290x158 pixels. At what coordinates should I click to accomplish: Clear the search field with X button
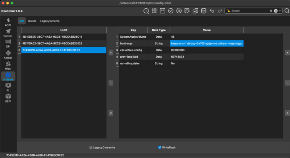(275, 11)
